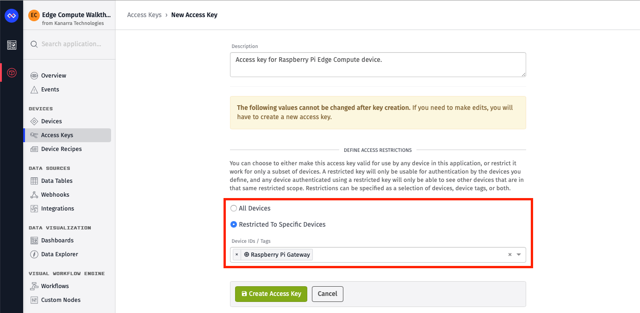This screenshot has height=313, width=640.
Task: Click the Cancel button
Action: click(328, 294)
